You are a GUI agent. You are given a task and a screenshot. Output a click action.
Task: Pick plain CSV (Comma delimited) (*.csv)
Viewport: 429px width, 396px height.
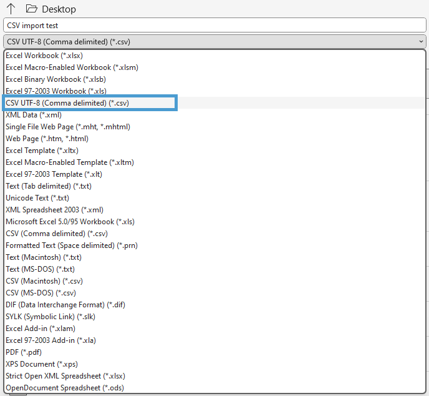[x=214, y=234]
